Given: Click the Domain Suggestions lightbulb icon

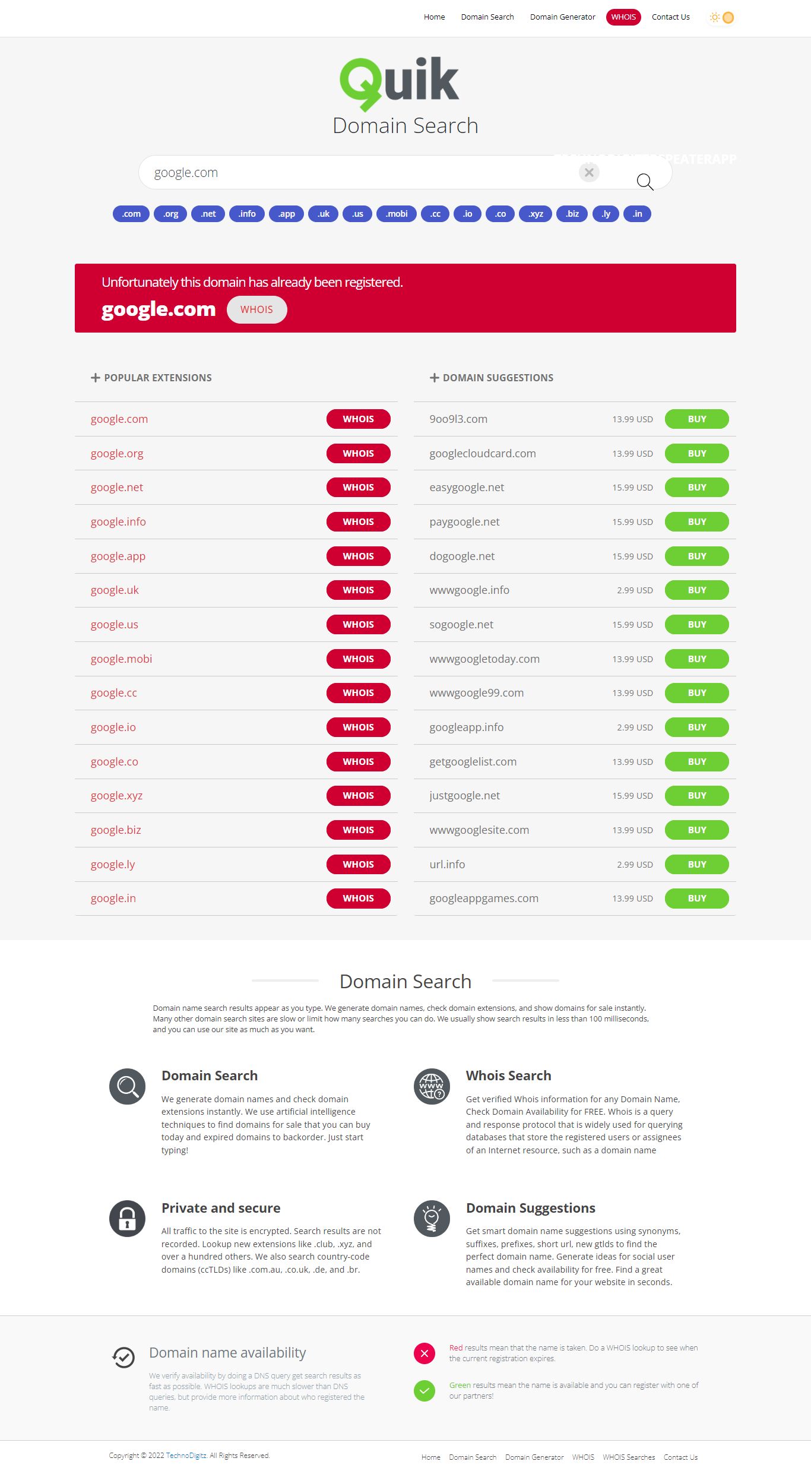Looking at the screenshot, I should click(432, 1219).
